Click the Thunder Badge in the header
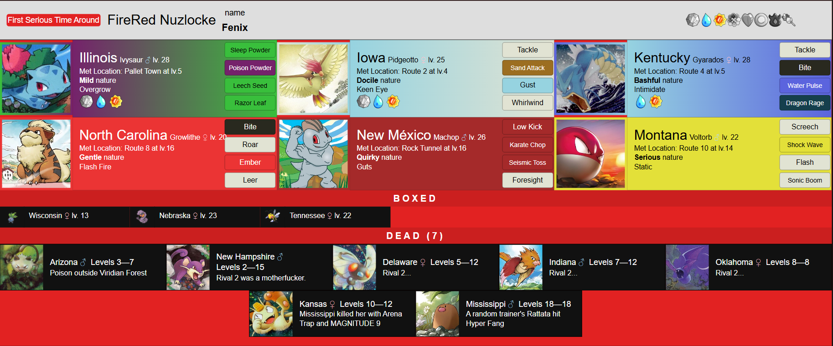Viewport: 833px width, 346px height. pos(720,20)
